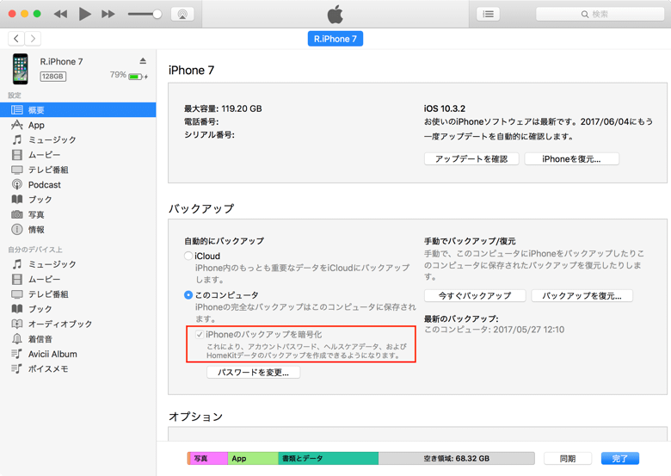Open ミュージック under 設定 section
The height and width of the screenshot is (476, 671).
(x=78, y=140)
